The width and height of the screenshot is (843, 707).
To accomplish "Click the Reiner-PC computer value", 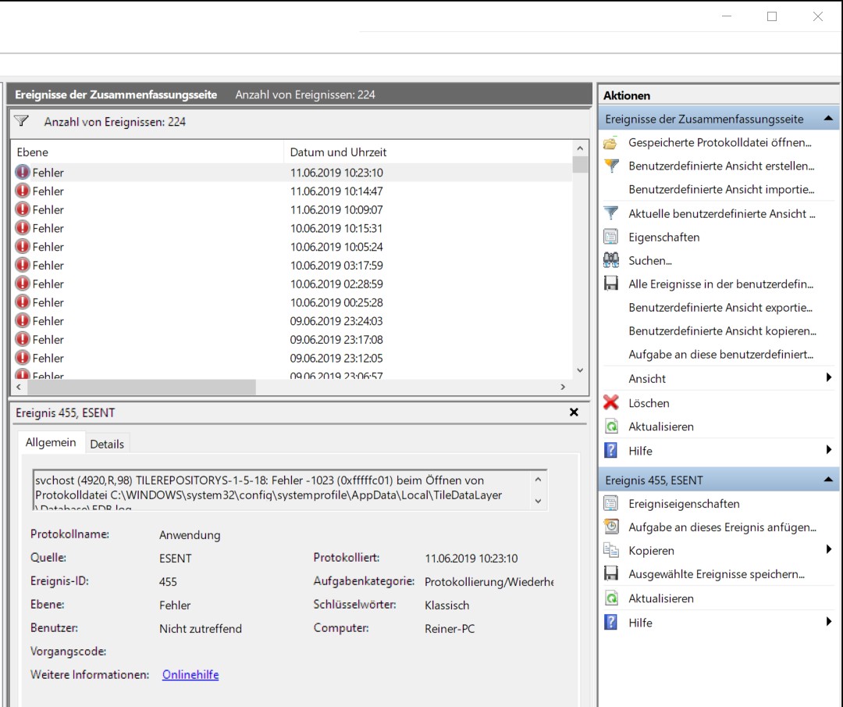I will pos(450,628).
